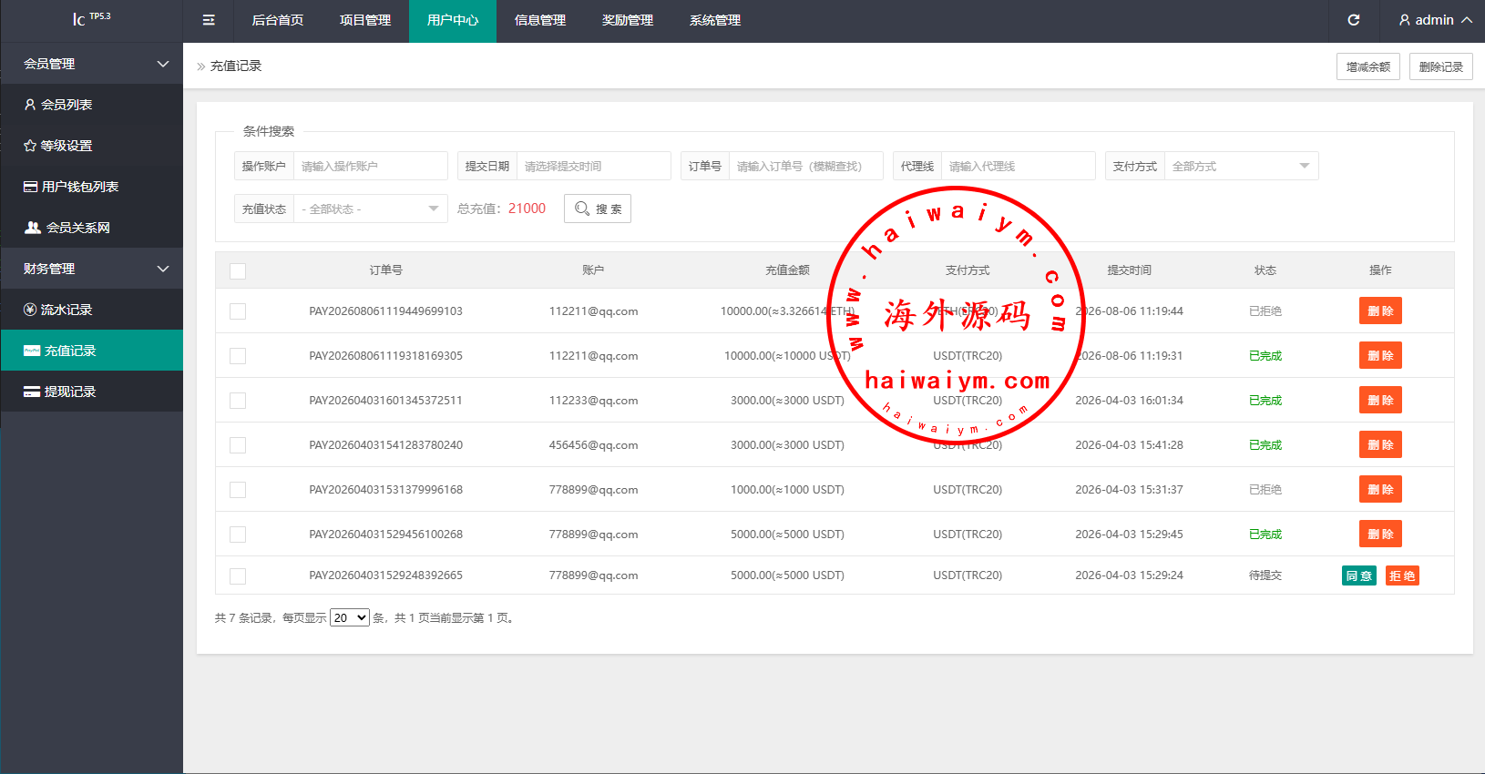Reject (拒绝) the pending 778899 order
This screenshot has height=774, width=1485.
click(x=1402, y=575)
